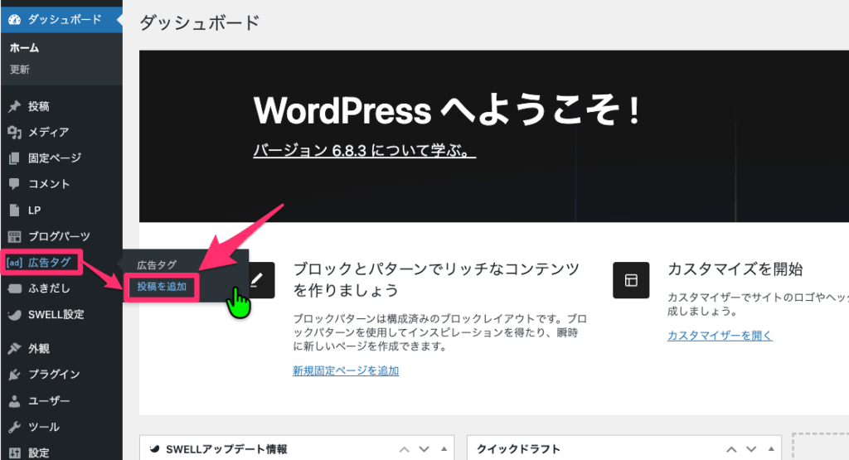Image resolution: width=849 pixels, height=460 pixels.
Task: Click the ブログパーツ icon in the sidebar
Action: (14, 236)
